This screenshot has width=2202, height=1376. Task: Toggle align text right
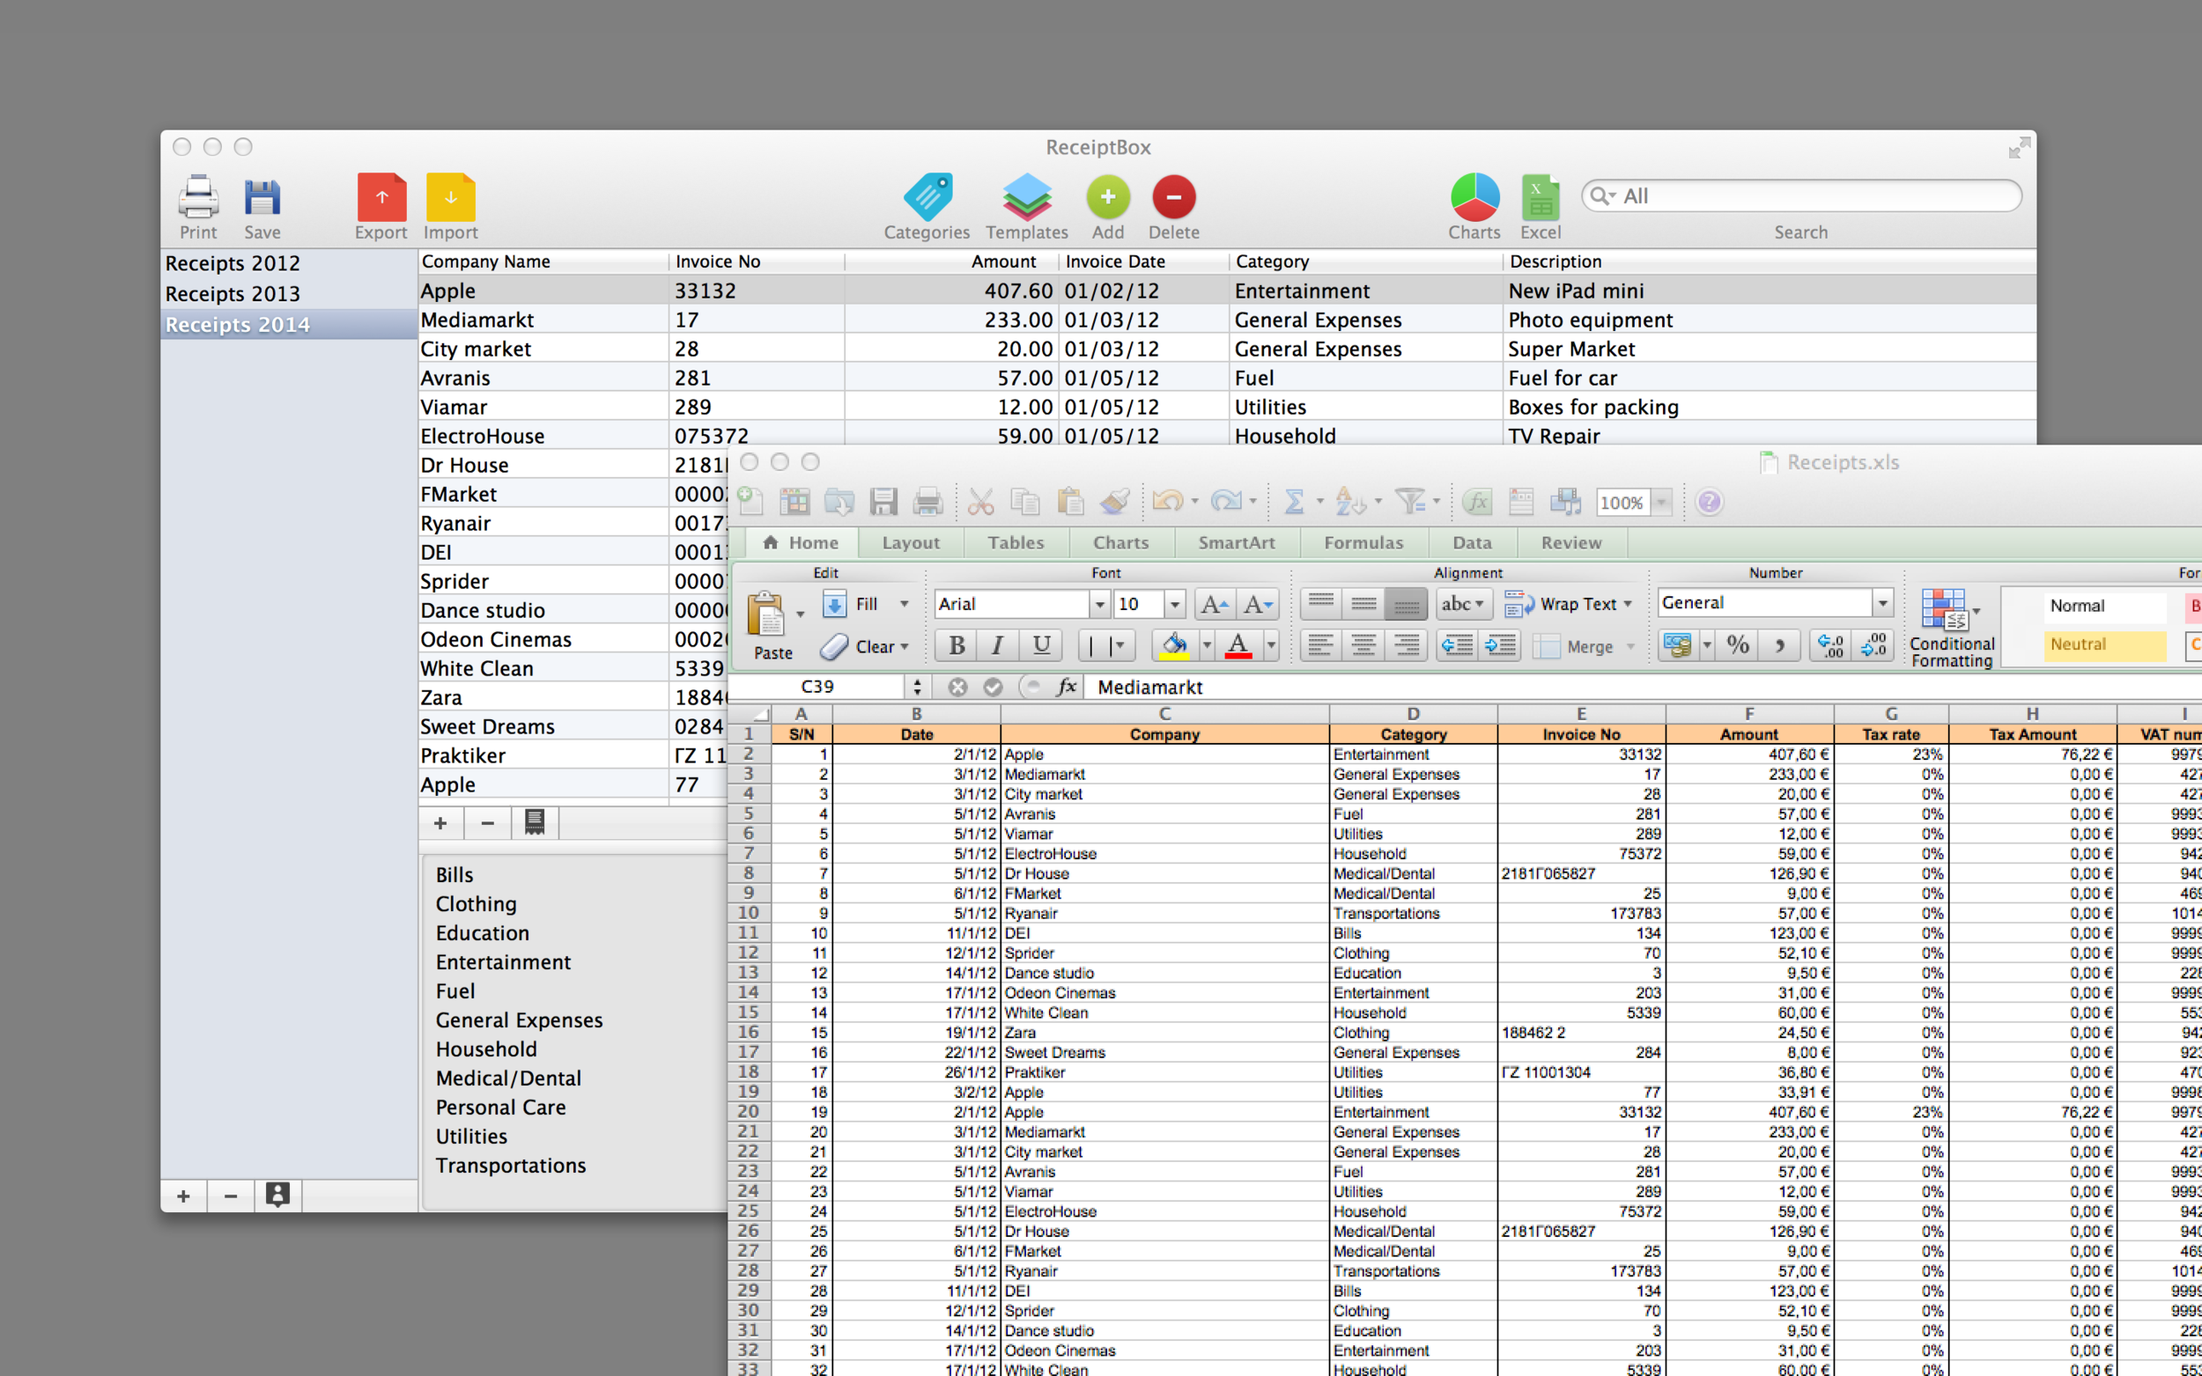click(x=1407, y=646)
